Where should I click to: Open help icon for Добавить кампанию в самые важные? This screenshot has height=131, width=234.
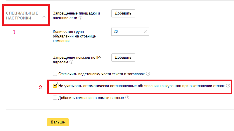click(x=127, y=98)
